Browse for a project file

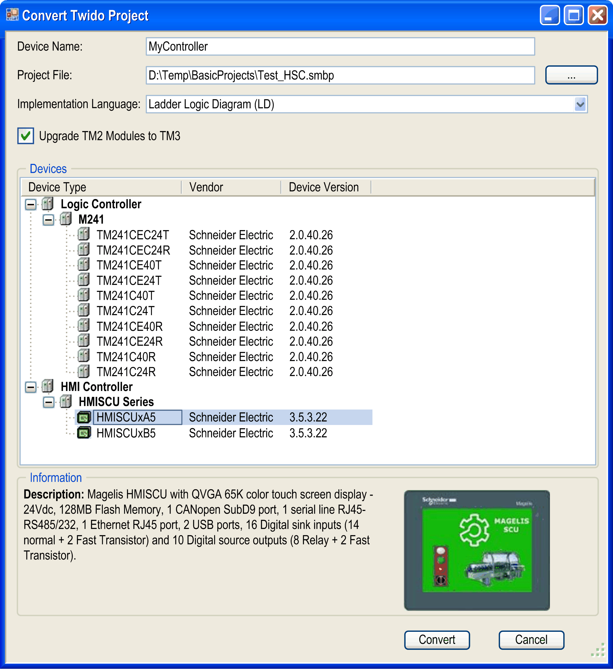point(571,75)
